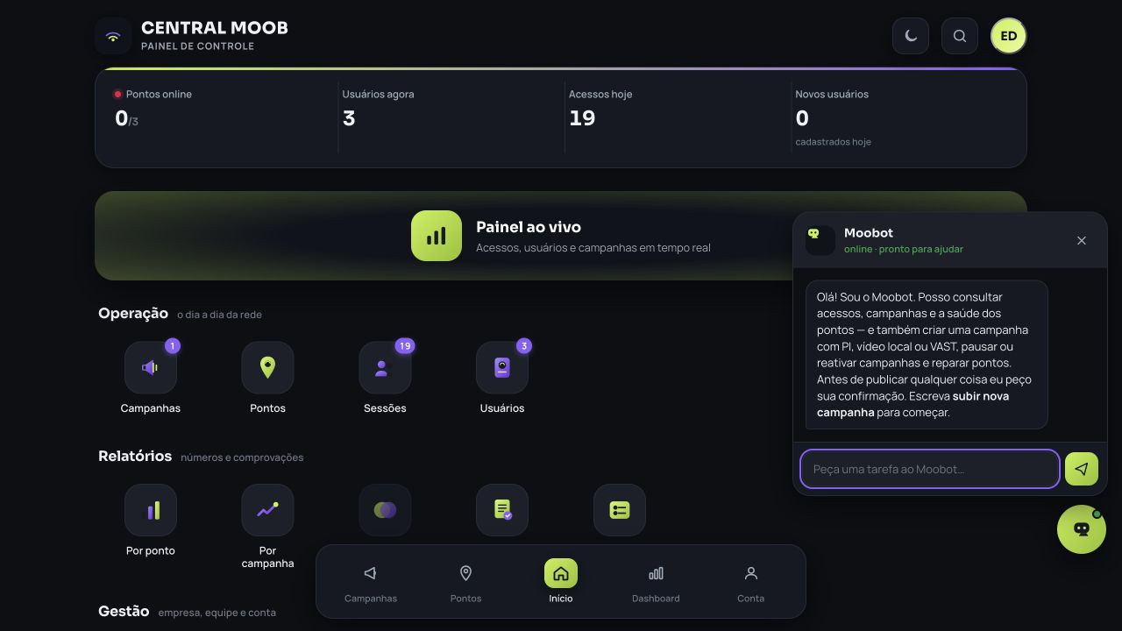Open the Usuários shortcut icon
Screen dimensions: 1122x631
click(x=502, y=367)
